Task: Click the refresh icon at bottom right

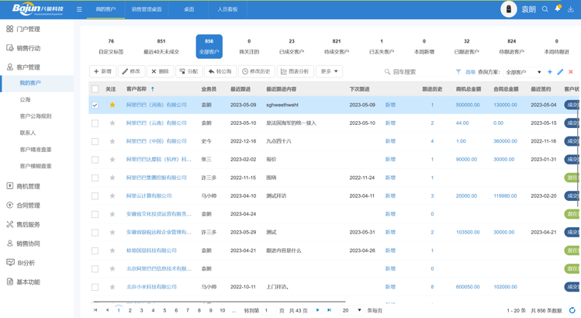Action: point(572,310)
